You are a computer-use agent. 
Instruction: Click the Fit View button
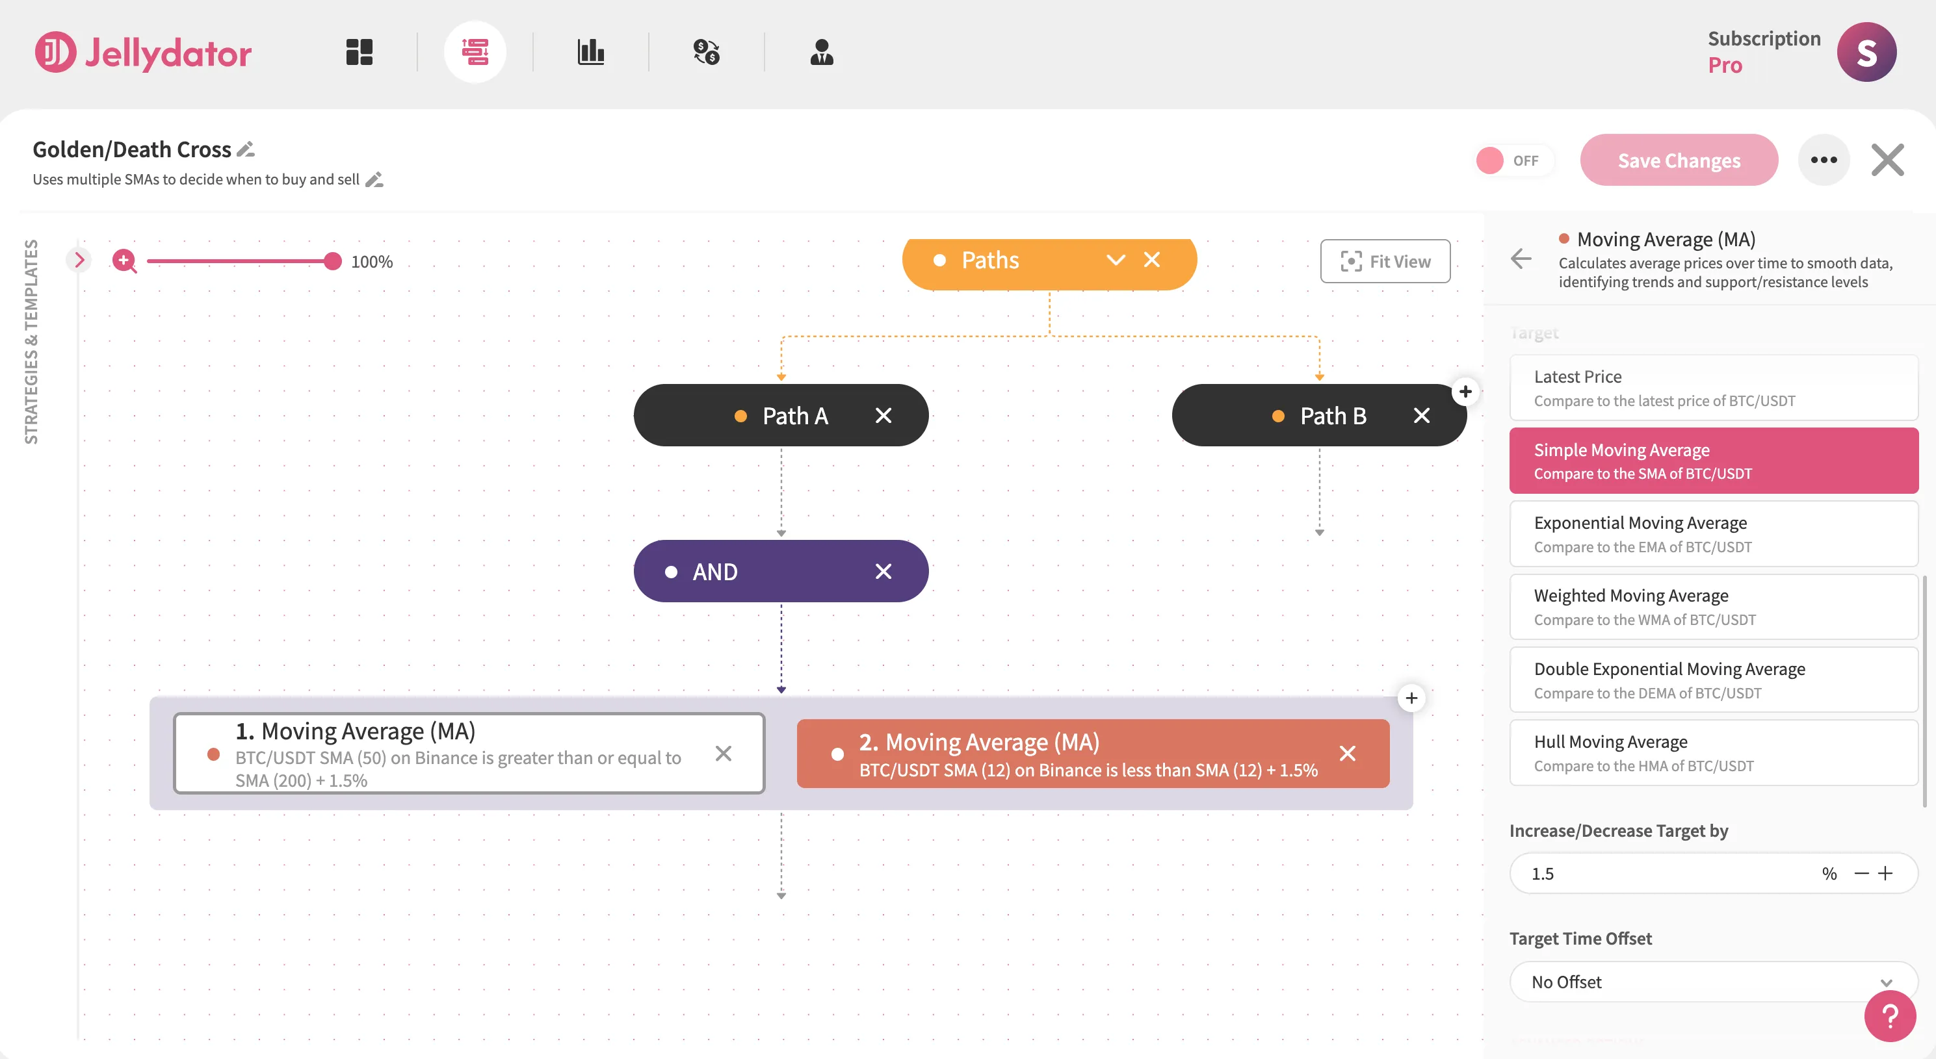pyautogui.click(x=1385, y=261)
